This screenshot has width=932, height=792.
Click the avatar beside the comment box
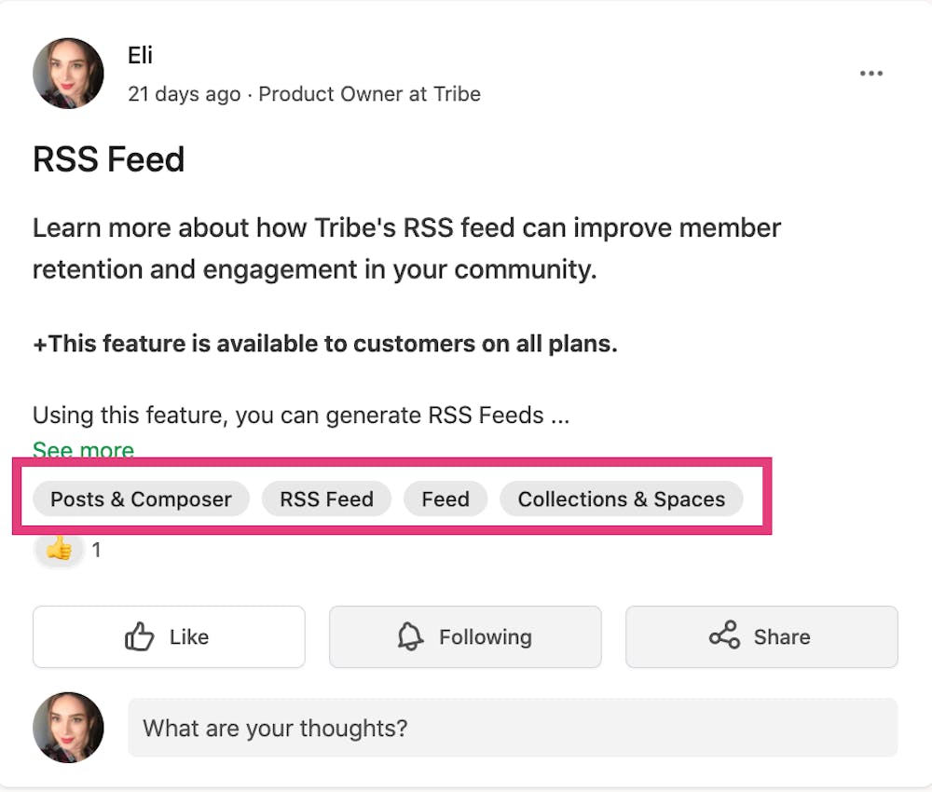[68, 728]
